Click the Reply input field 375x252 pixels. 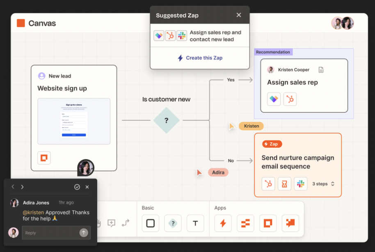[50, 233]
